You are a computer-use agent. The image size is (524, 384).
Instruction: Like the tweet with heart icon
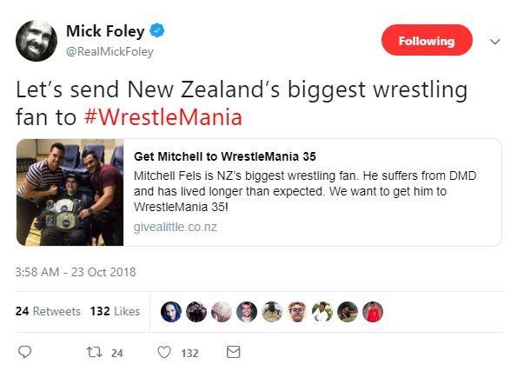point(163,353)
